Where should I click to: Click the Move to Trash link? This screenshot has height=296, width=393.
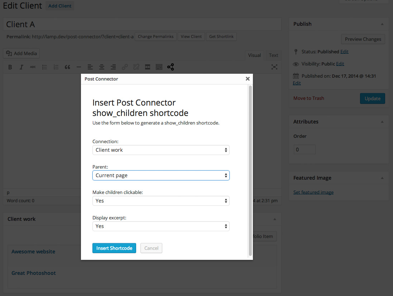pyautogui.click(x=309, y=98)
